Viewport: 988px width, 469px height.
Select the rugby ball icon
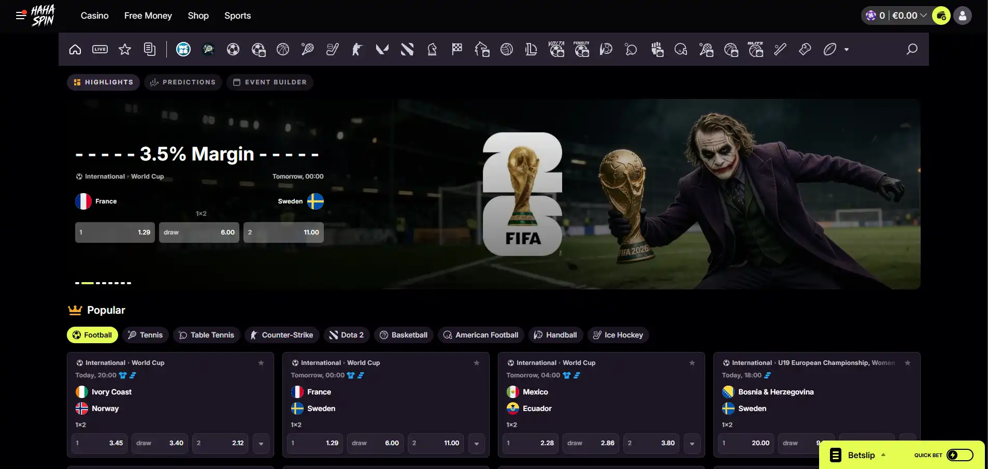click(830, 49)
